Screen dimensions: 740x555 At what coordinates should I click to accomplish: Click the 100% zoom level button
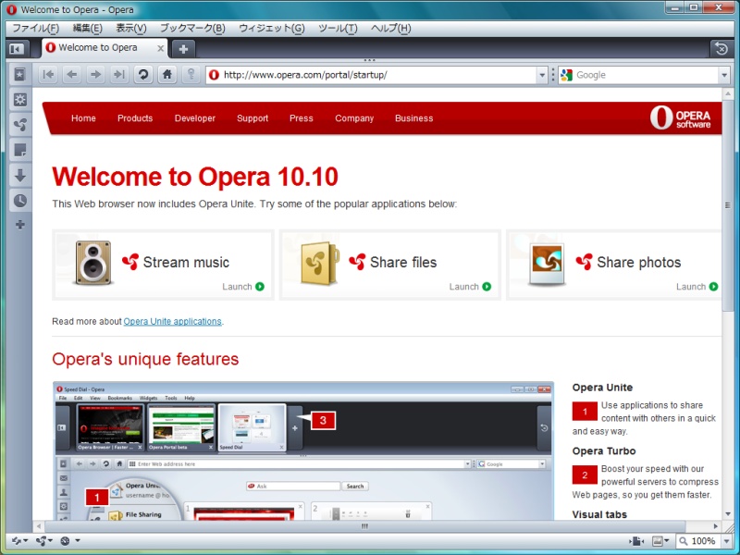(698, 541)
